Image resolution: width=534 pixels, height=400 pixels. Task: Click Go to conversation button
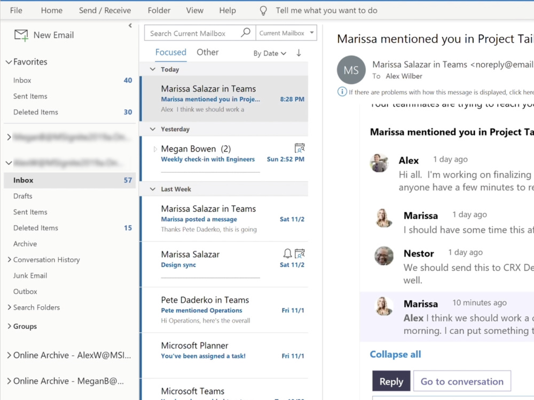(x=462, y=381)
